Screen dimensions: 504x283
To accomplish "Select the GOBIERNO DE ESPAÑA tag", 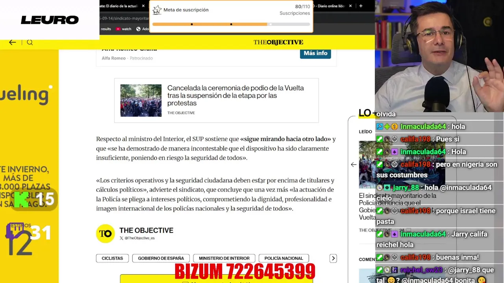I will pos(161,258).
